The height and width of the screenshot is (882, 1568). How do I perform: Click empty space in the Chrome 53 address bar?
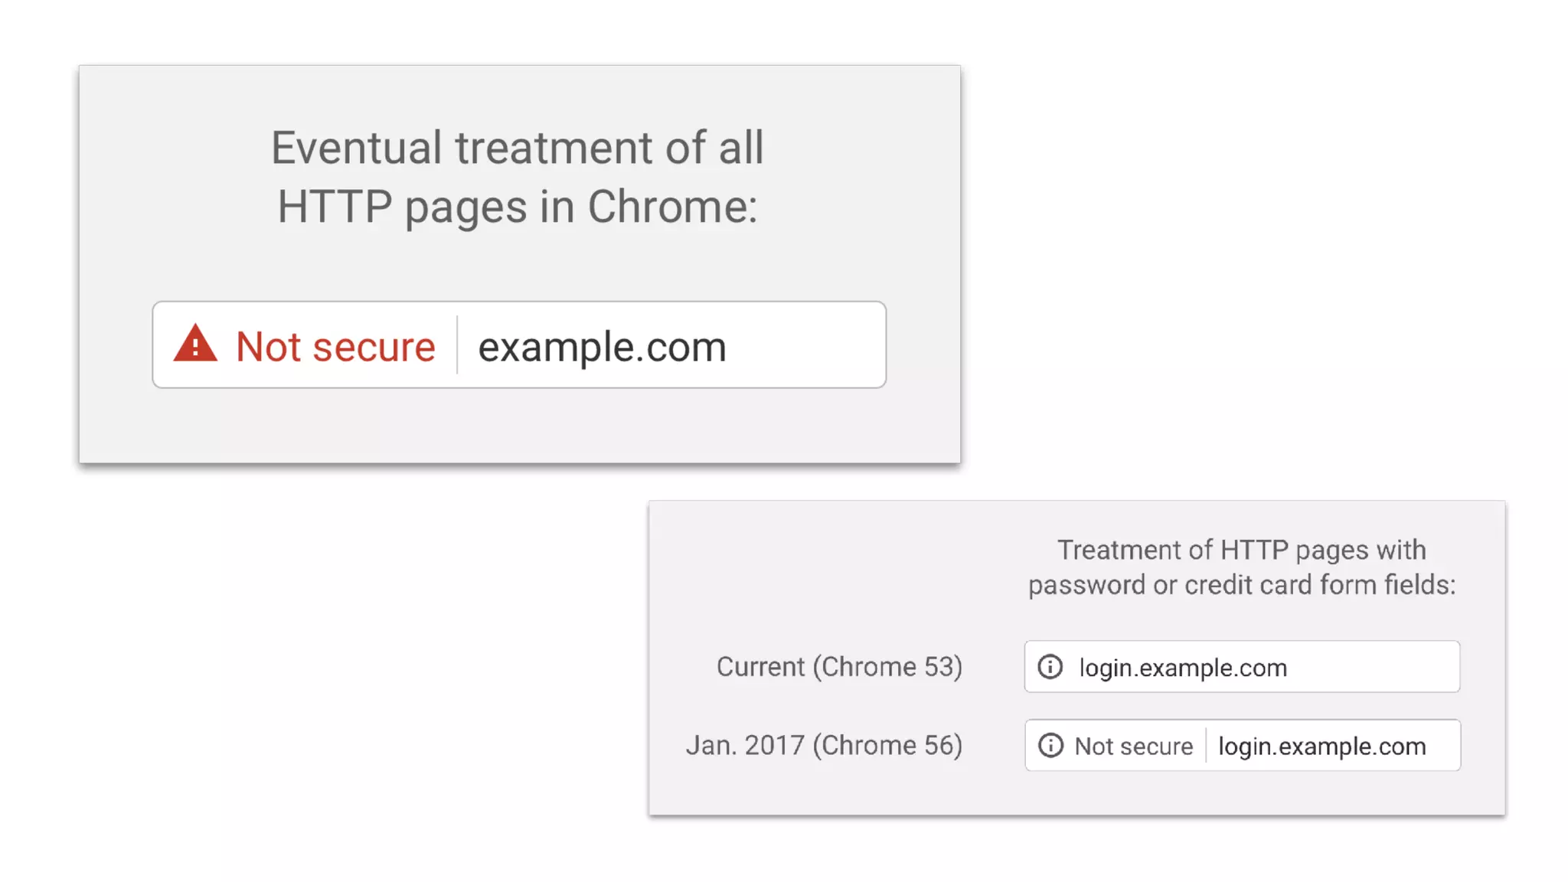tap(1378, 667)
